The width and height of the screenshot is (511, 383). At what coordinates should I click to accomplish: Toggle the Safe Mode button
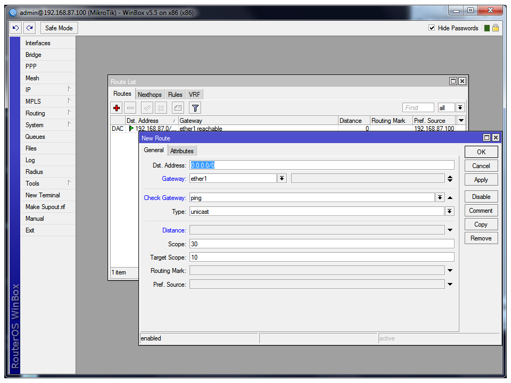59,28
